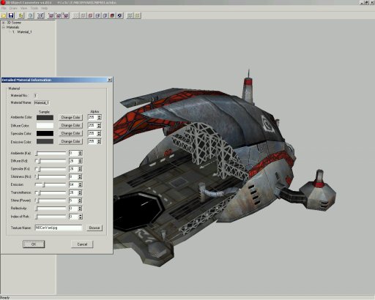Click the floppy disk save icon
The image size is (375, 300).
tap(11, 15)
